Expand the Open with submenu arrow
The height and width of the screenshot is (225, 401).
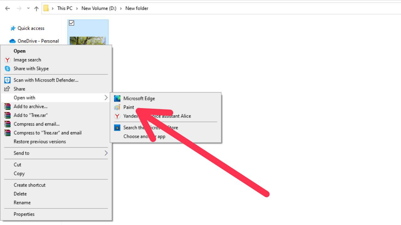click(106, 97)
